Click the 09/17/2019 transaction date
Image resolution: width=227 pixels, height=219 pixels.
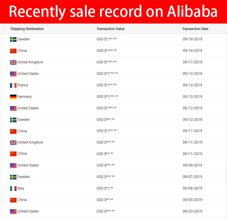point(192,62)
